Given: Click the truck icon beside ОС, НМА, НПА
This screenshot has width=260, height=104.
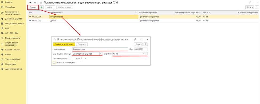Looking at the screenshot, I should 2,33.
